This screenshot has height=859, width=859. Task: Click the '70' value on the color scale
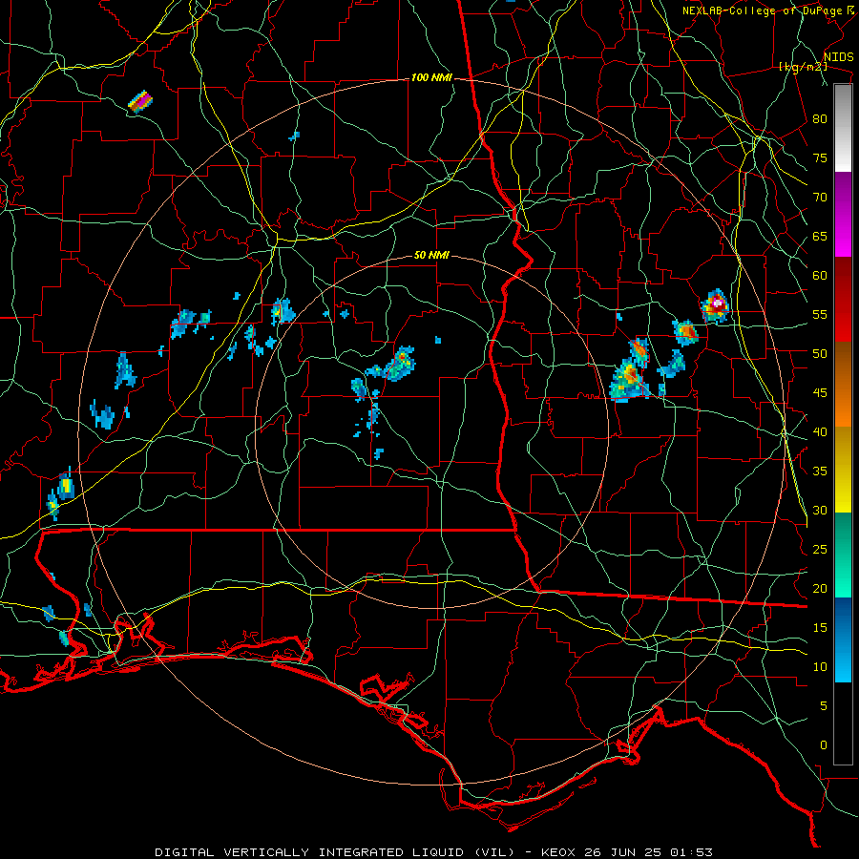[820, 198]
